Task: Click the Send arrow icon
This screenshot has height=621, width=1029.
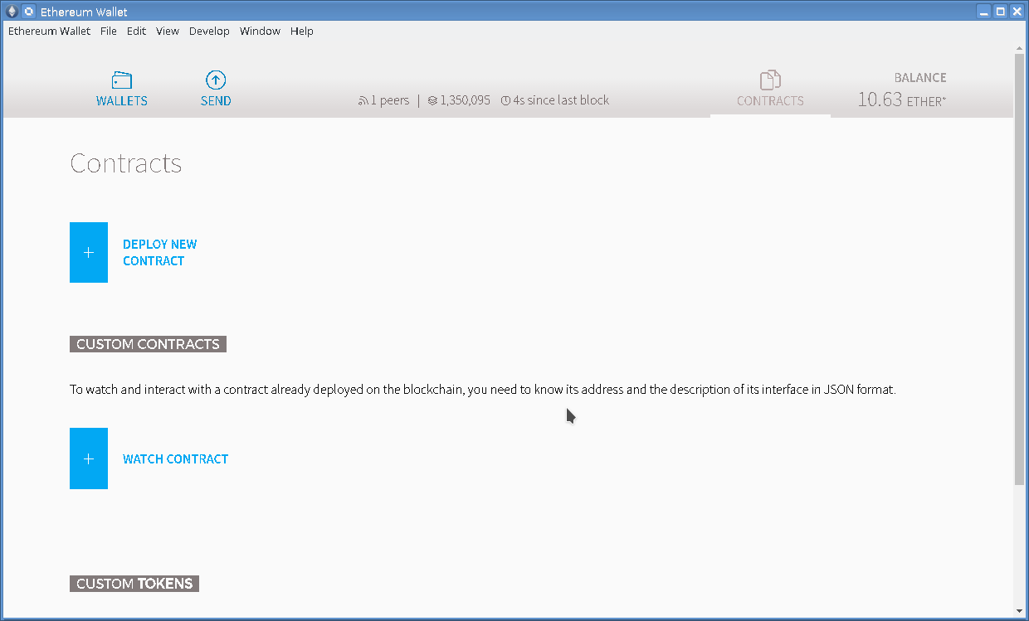Action: click(216, 80)
